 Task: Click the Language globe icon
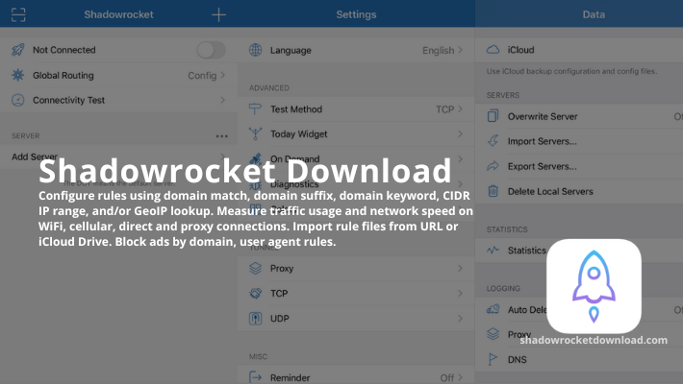(x=255, y=50)
